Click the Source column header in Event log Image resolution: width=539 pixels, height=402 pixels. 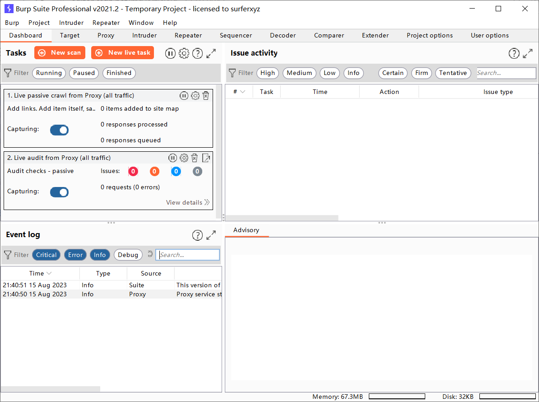[x=151, y=273]
